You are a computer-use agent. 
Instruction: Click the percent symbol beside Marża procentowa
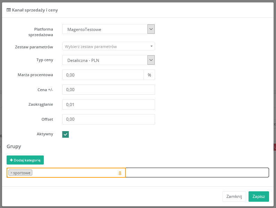149,75
